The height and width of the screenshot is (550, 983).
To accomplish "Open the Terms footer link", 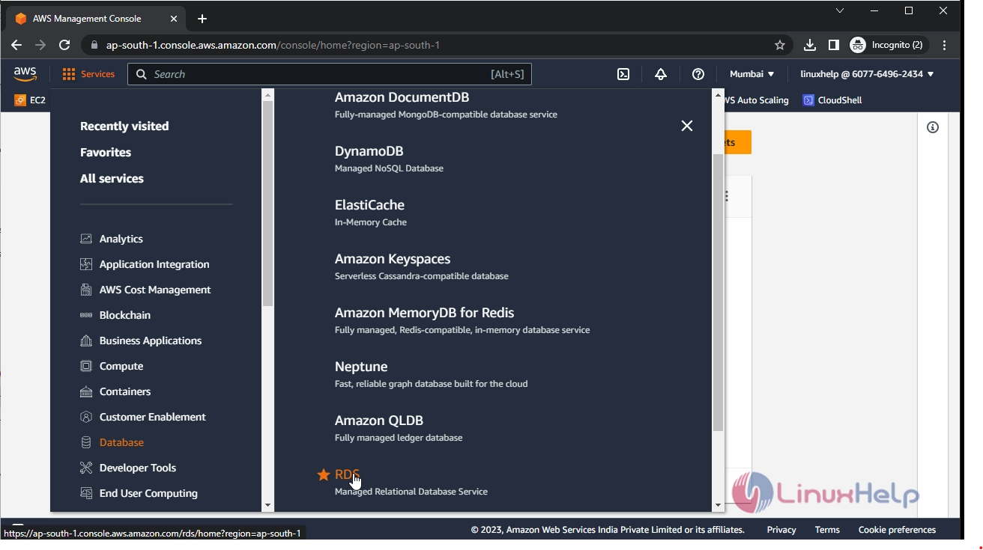I will [827, 530].
